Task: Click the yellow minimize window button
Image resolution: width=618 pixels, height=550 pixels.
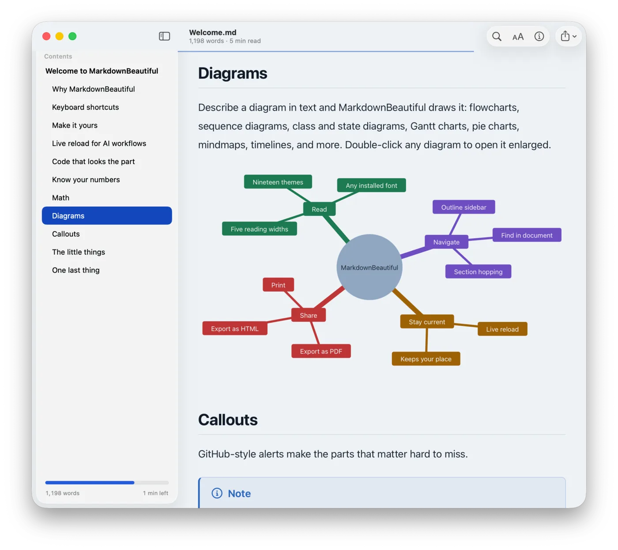Action: 60,36
